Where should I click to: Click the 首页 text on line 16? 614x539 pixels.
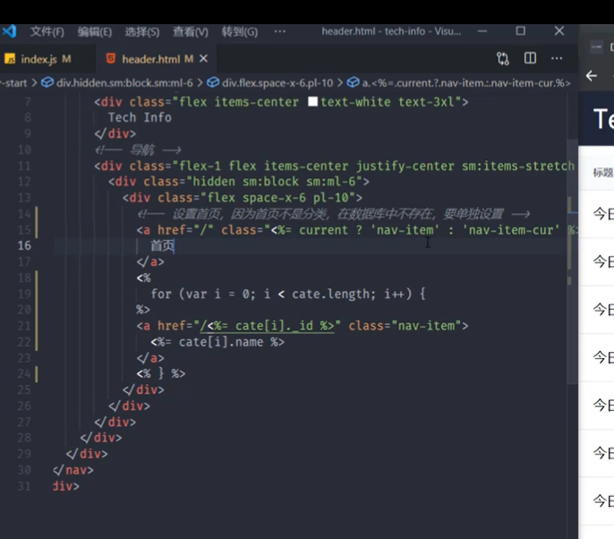click(162, 245)
